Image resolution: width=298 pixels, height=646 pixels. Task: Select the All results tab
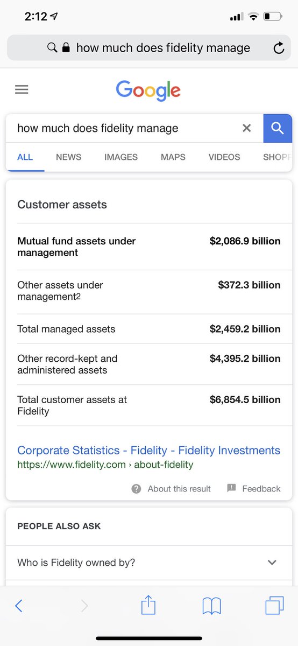(x=25, y=157)
